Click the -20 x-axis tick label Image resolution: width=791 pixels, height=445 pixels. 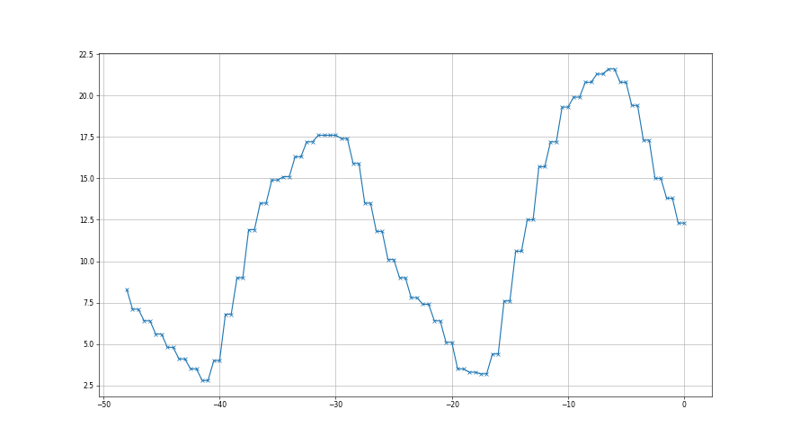451,405
